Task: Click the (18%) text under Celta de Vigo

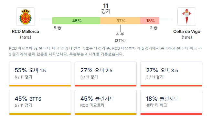Action: tap(187, 37)
